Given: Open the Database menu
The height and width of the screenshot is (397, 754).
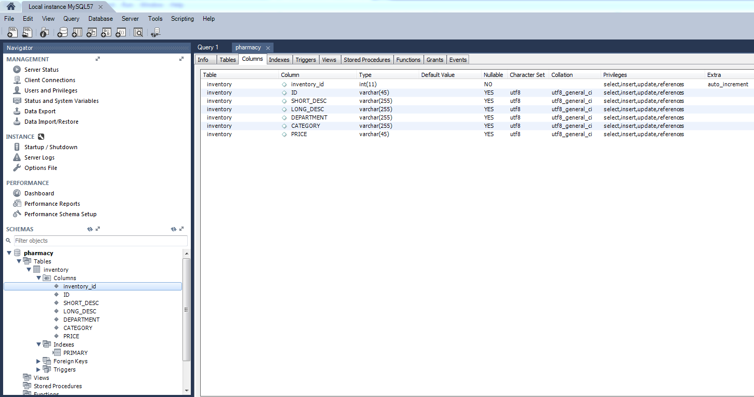Looking at the screenshot, I should click(x=100, y=19).
